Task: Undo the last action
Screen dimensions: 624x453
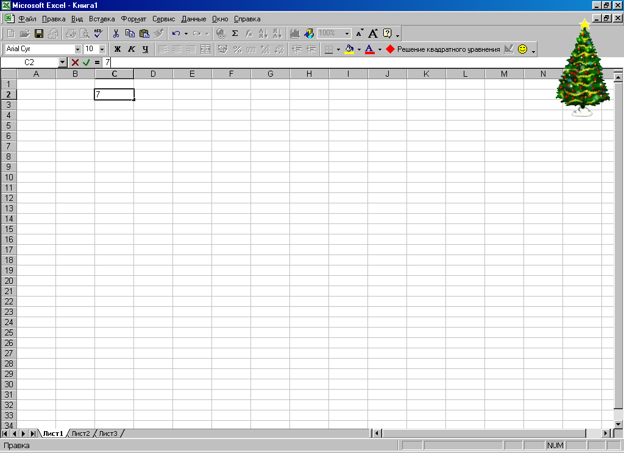Action: tap(176, 33)
